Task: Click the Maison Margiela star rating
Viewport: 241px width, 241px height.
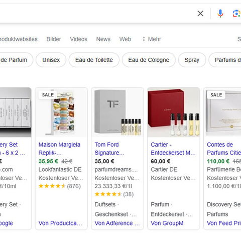Action: (60, 186)
